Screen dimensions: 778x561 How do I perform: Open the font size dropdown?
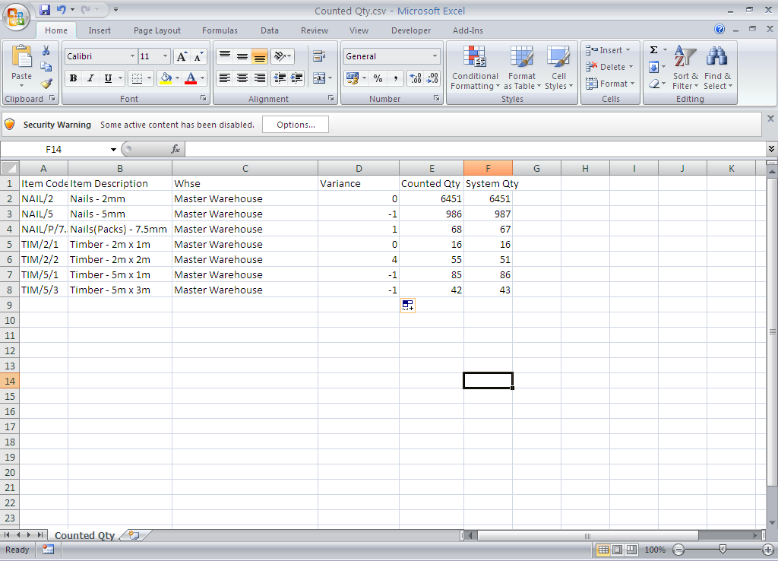166,56
